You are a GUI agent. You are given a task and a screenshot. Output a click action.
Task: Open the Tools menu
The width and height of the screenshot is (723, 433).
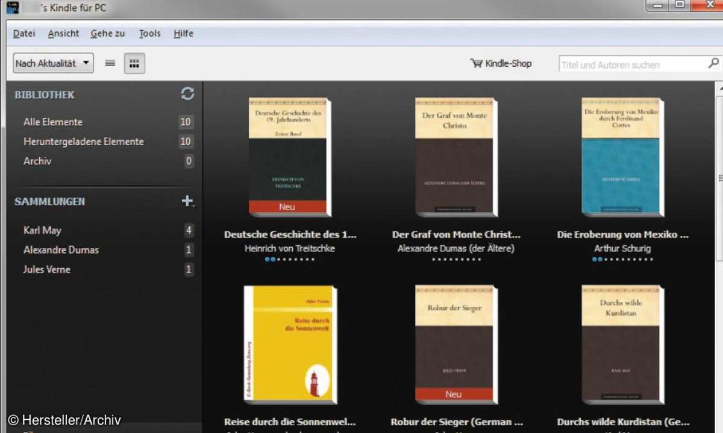point(149,34)
